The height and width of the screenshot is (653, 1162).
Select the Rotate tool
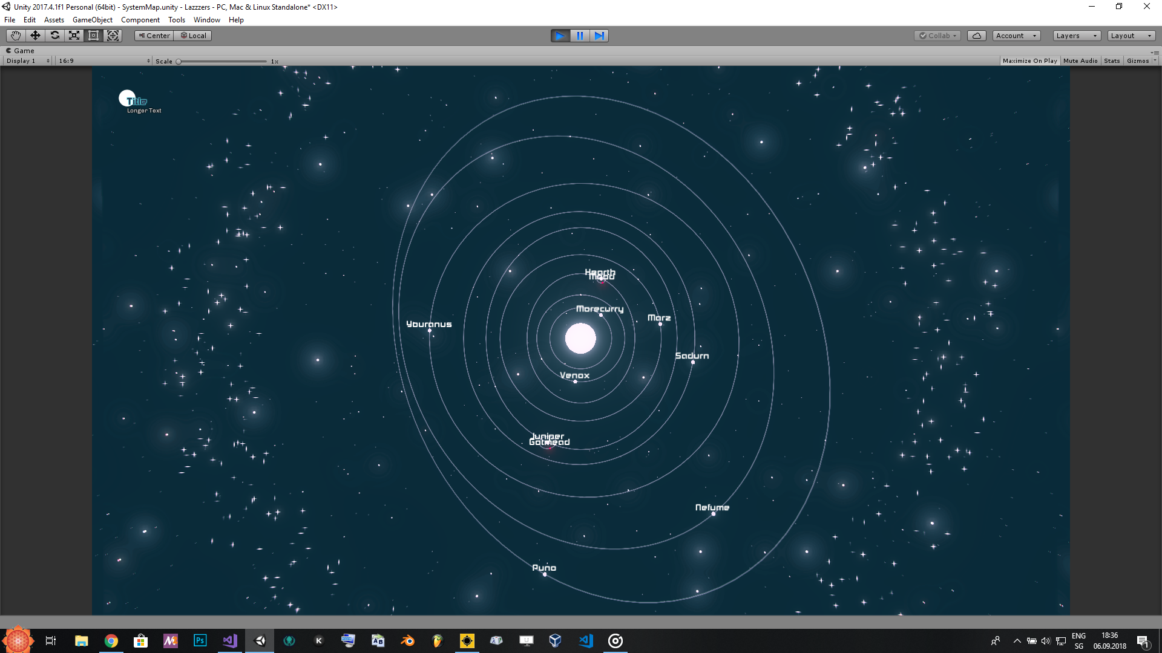coord(54,36)
